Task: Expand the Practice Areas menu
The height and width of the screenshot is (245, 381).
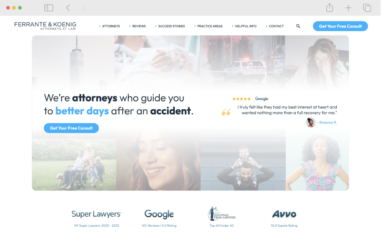Action: [x=210, y=26]
